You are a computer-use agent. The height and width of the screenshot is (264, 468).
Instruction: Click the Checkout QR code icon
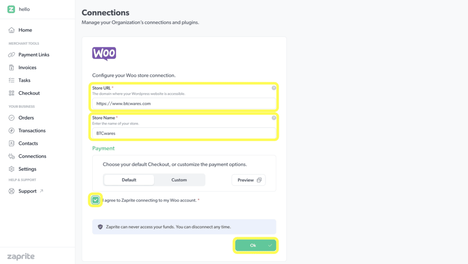[x=12, y=93]
